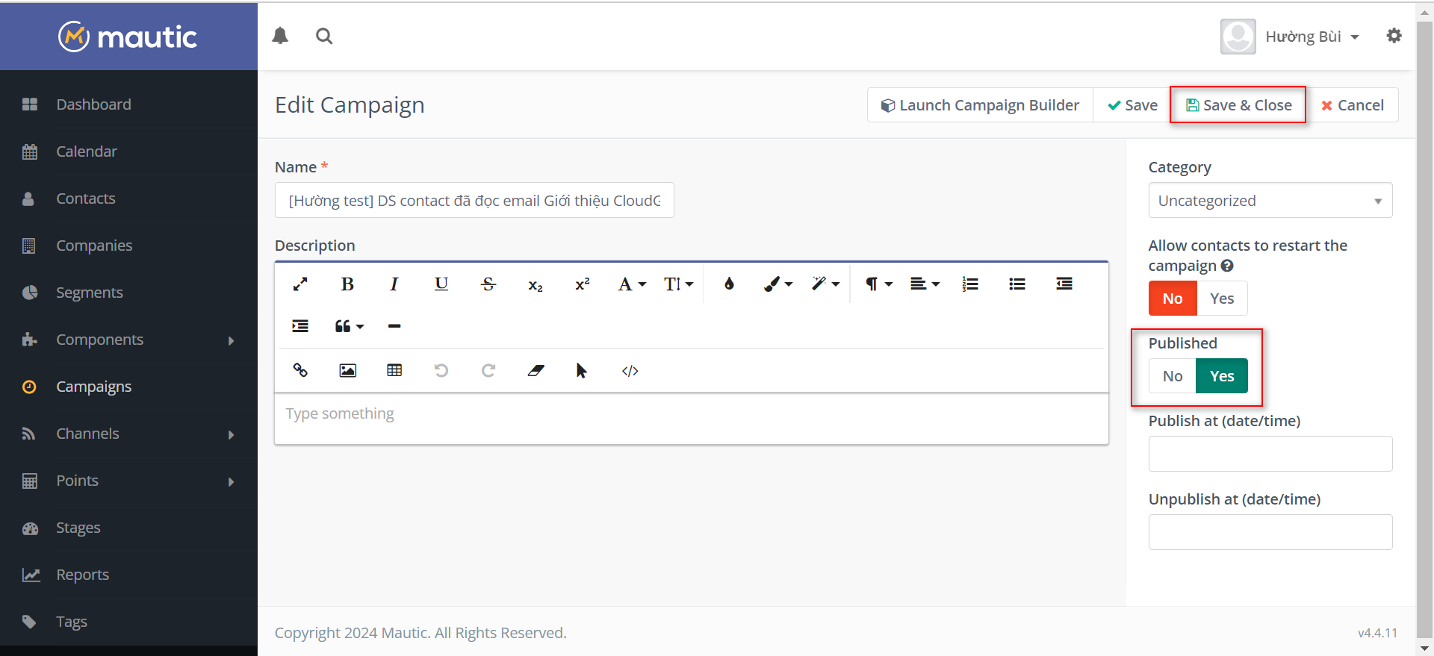Click the notifications bell icon
The height and width of the screenshot is (656, 1434).
pyautogui.click(x=280, y=36)
